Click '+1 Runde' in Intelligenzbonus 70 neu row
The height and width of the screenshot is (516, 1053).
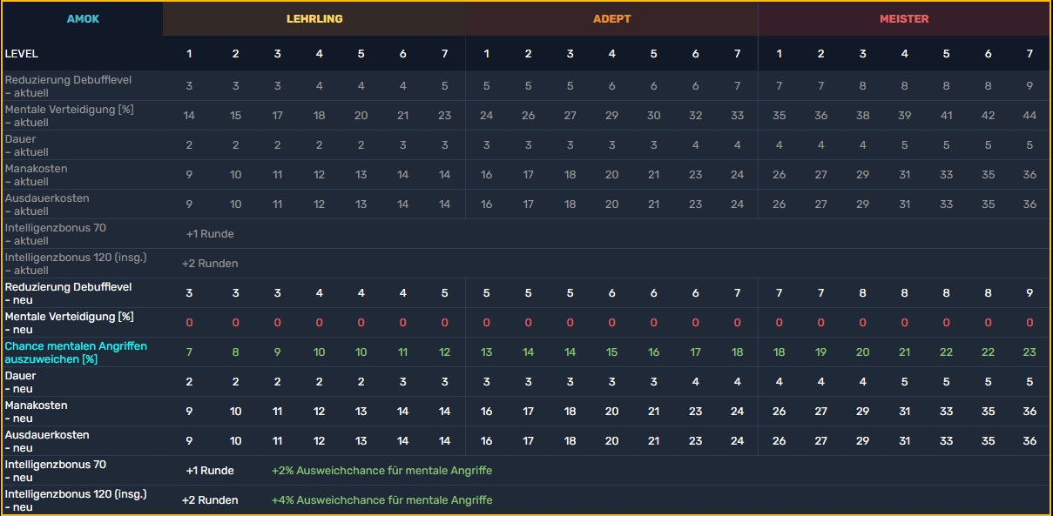pos(210,470)
